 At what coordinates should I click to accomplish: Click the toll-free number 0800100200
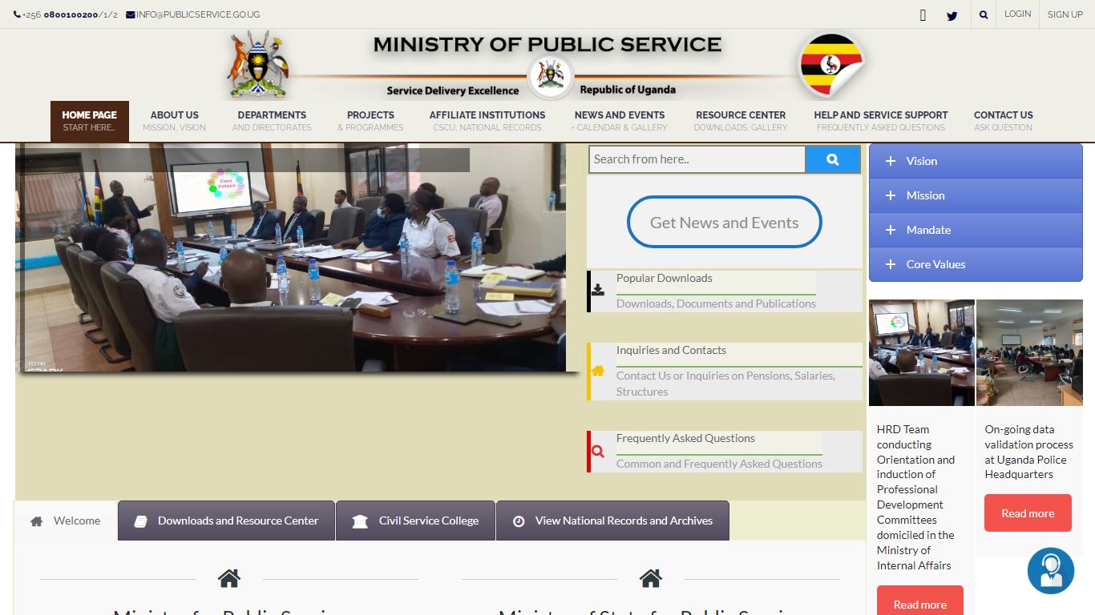[x=71, y=14]
